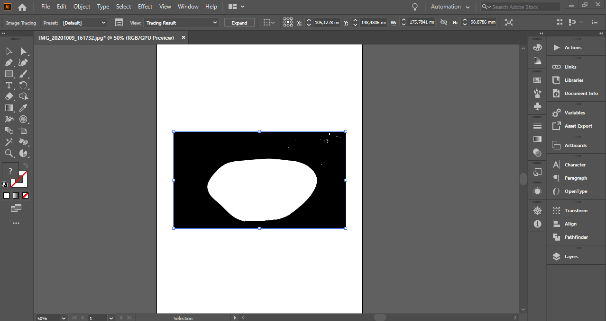Set fill mode to Gradient
Screen dimensions: 606x321
pos(16,195)
